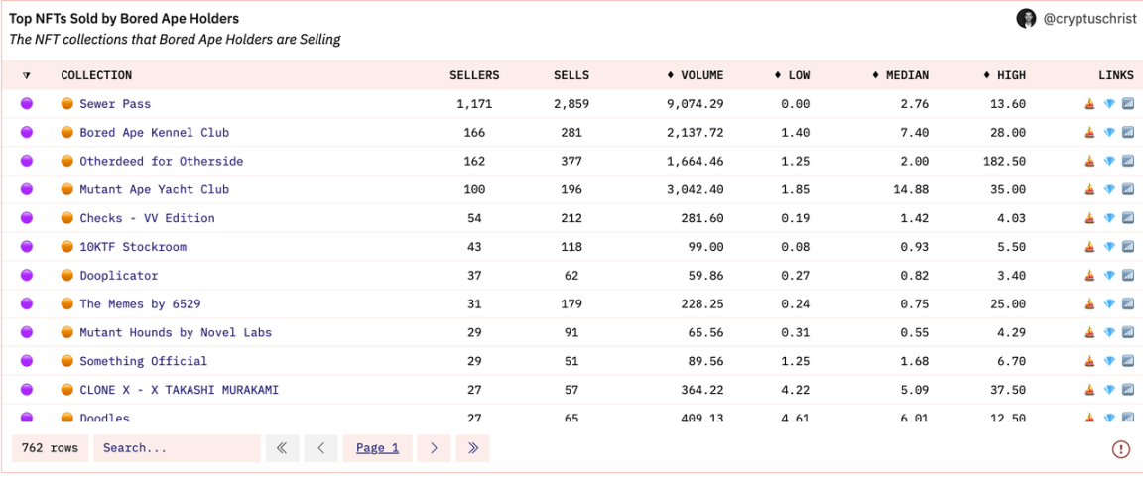Click the orange circle icon beside Dooplicator
1143x482 pixels.
[67, 276]
